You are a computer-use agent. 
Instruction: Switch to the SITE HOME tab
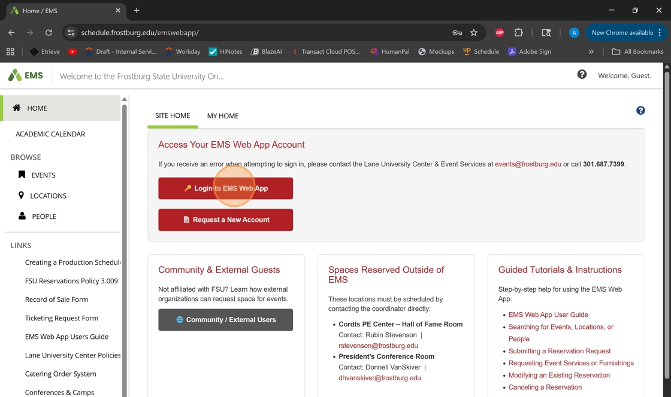(173, 115)
